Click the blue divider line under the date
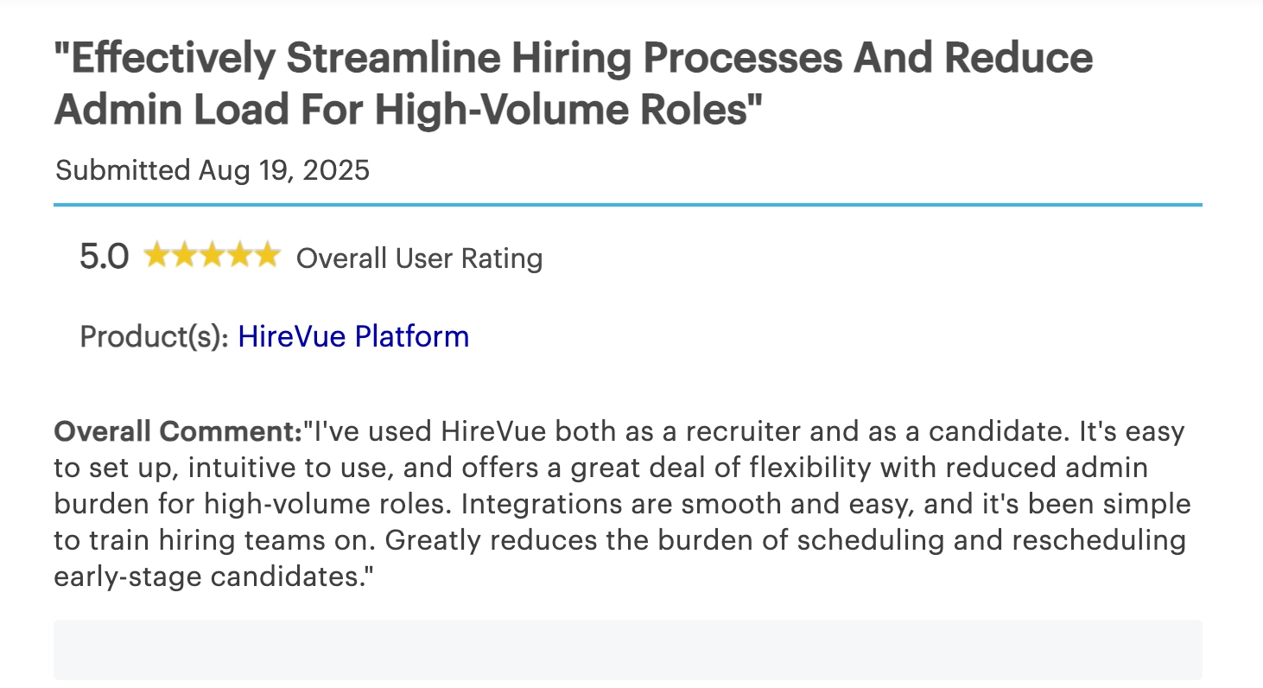Screen dimensions: 1263x688 tap(628, 205)
